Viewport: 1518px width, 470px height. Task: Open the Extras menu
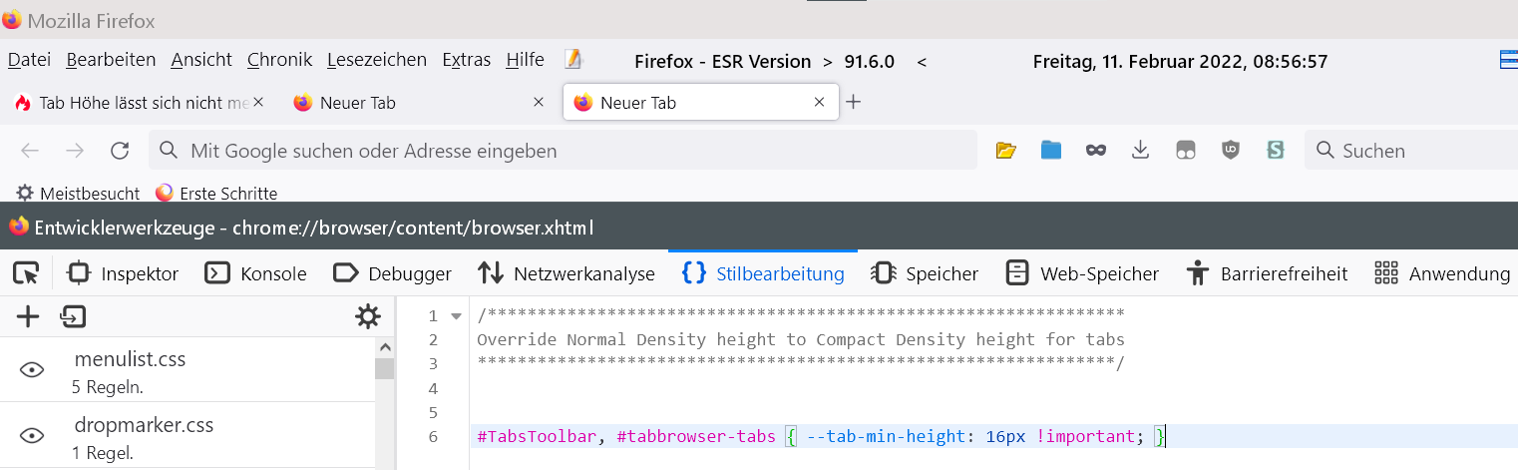(466, 60)
